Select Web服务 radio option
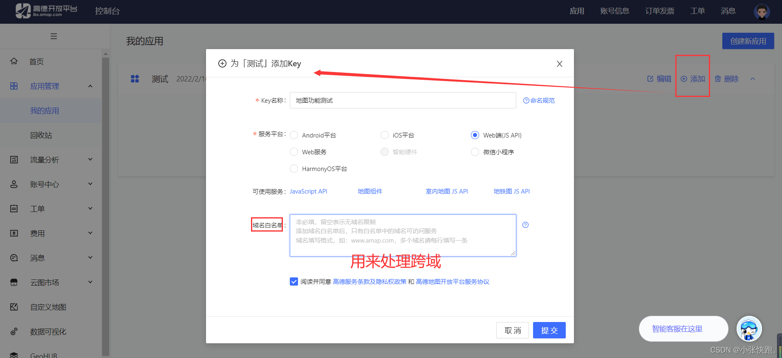782x358 pixels. (x=294, y=152)
